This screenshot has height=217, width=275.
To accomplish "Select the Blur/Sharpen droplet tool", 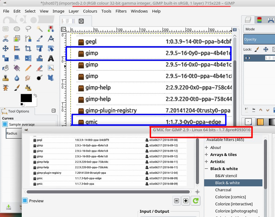I will coord(17,78).
